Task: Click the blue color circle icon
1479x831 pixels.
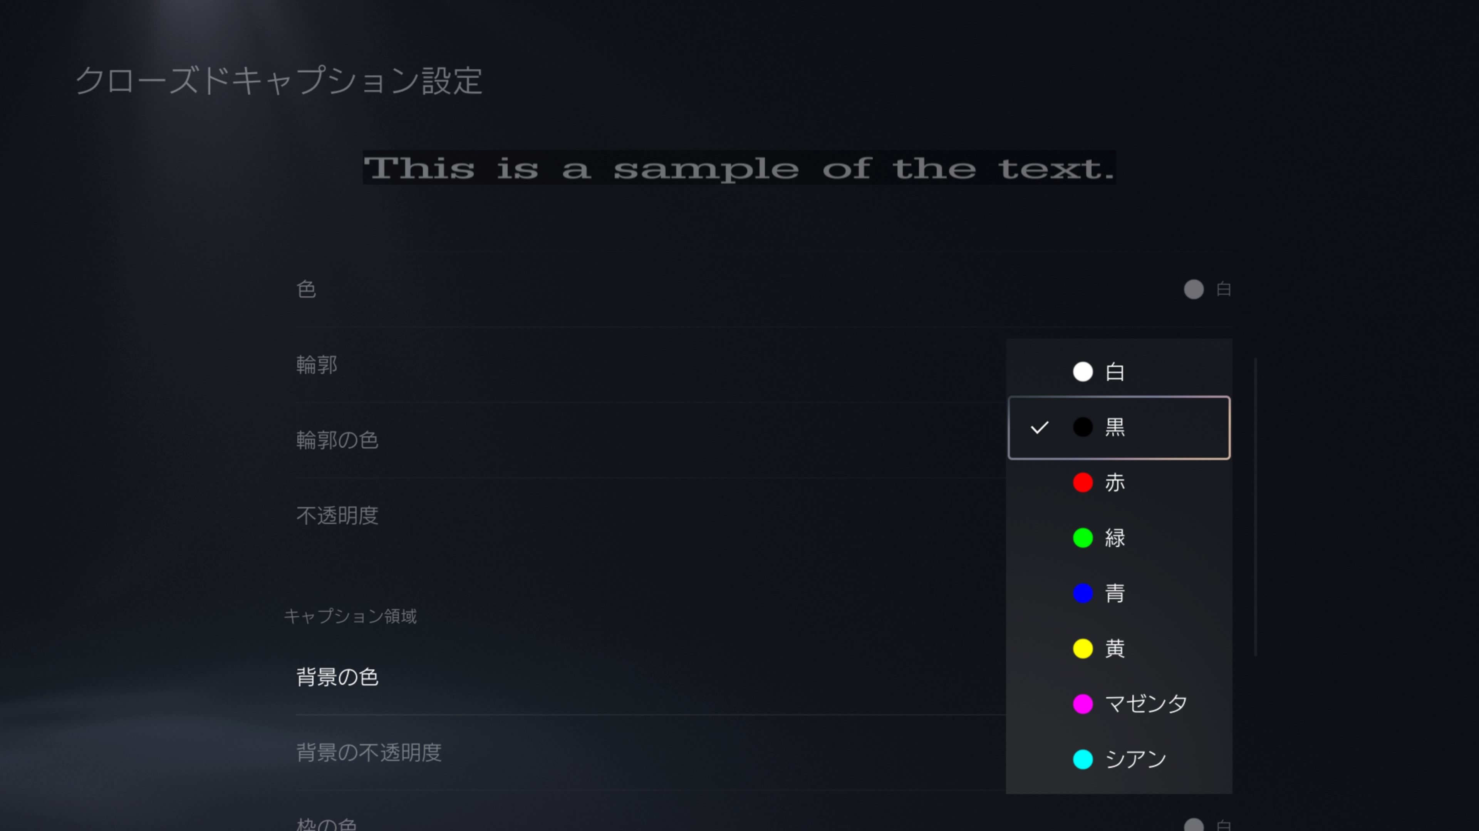Action: coord(1082,593)
